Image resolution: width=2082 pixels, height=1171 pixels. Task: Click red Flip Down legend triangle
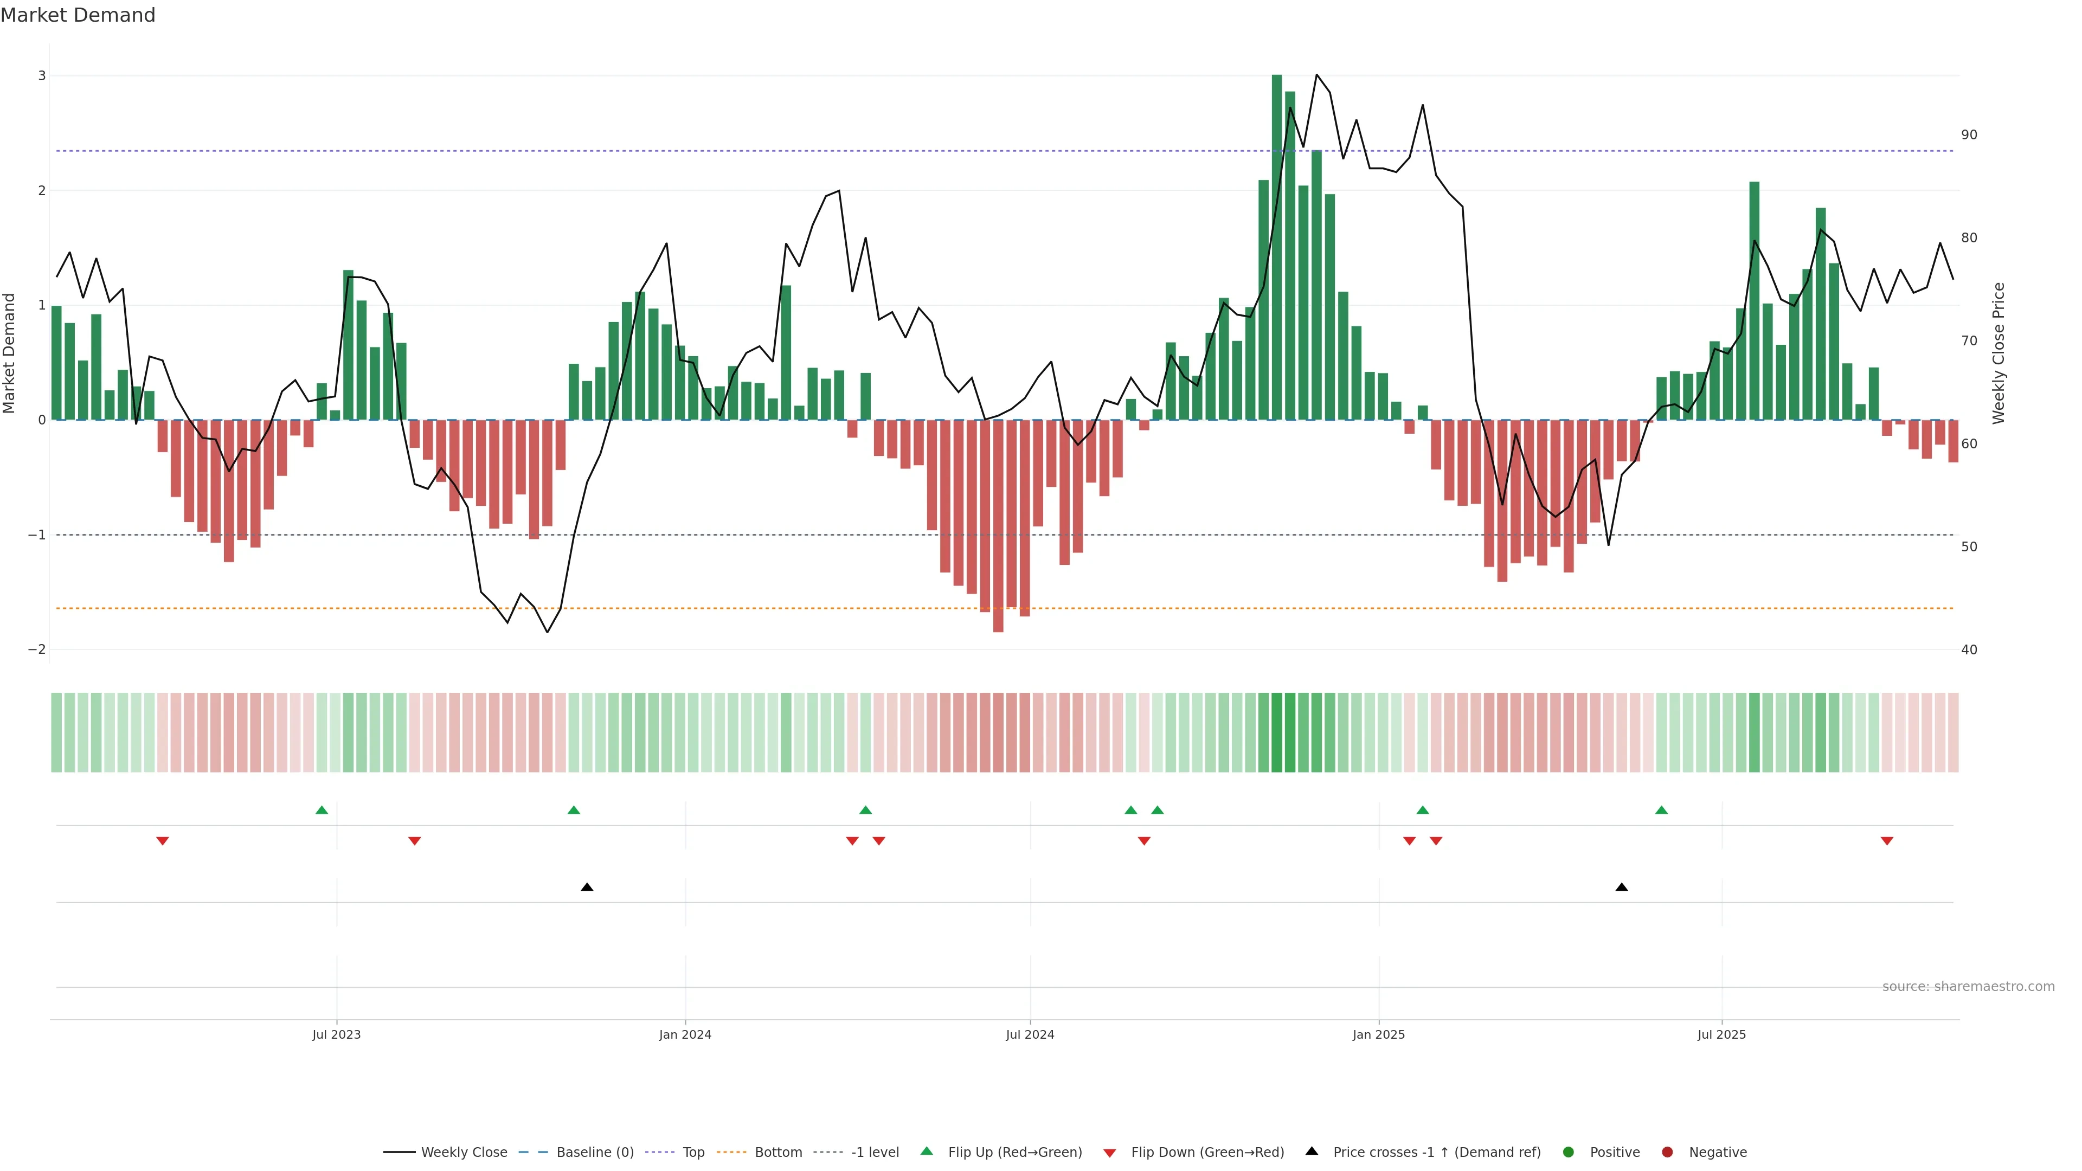[1110, 1153]
